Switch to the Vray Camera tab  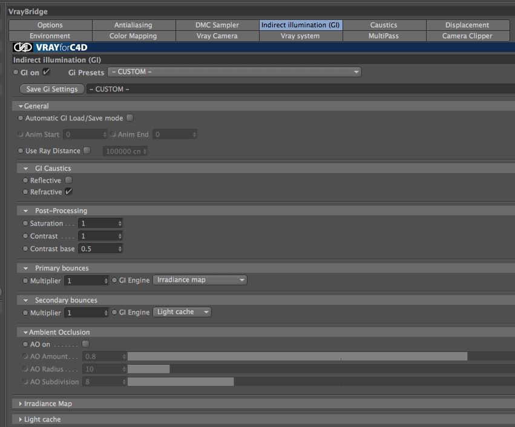[217, 36]
